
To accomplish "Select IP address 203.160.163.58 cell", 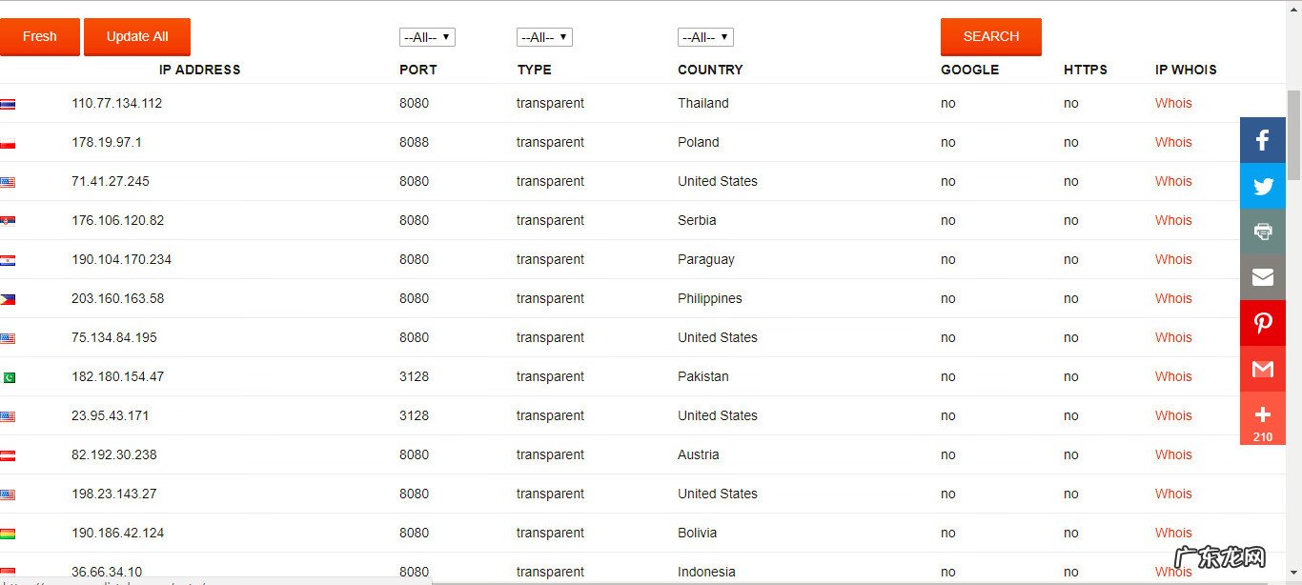I will [x=118, y=299].
